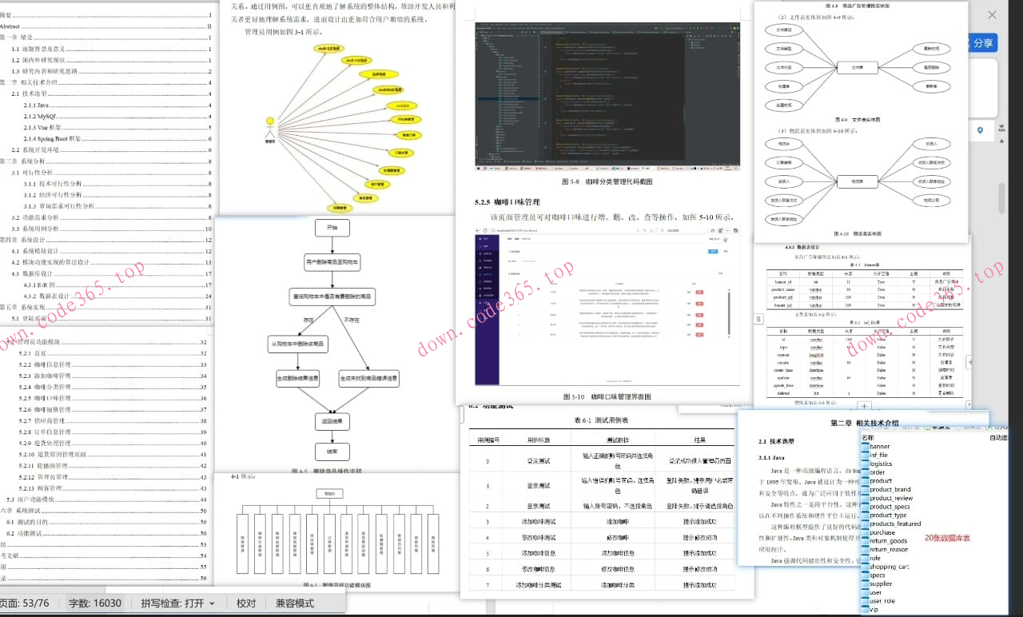Open contents entry 5.3 用户功能模块
1023x617 pixels.
point(106,500)
